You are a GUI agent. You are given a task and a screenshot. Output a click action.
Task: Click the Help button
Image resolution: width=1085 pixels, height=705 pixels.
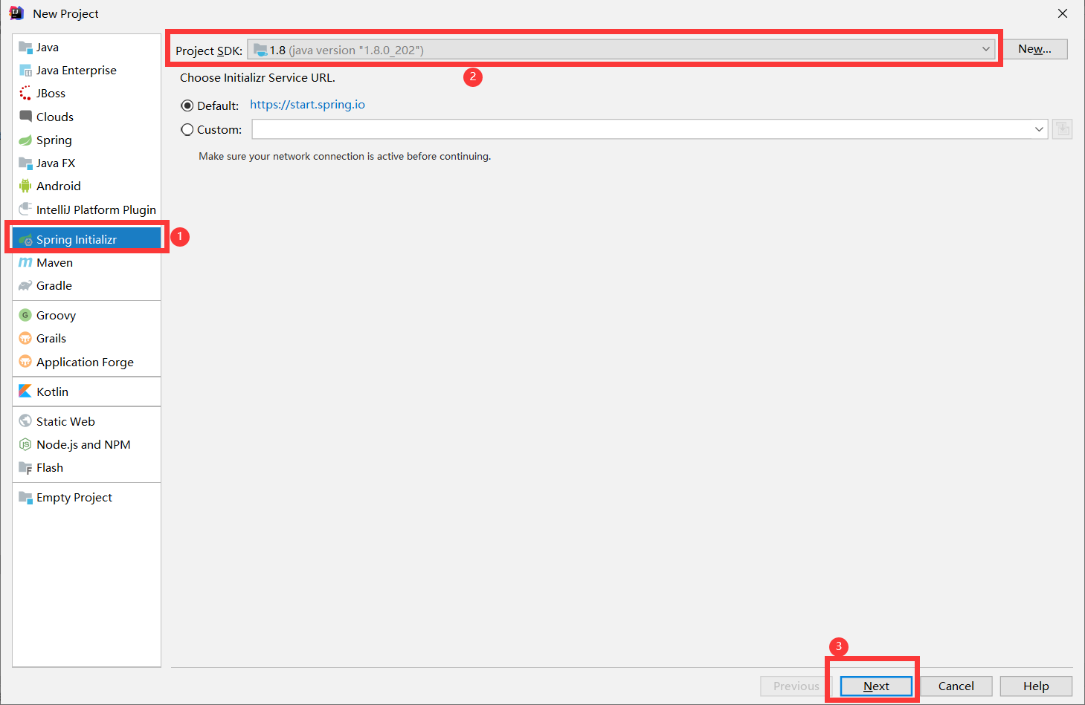(x=1036, y=686)
